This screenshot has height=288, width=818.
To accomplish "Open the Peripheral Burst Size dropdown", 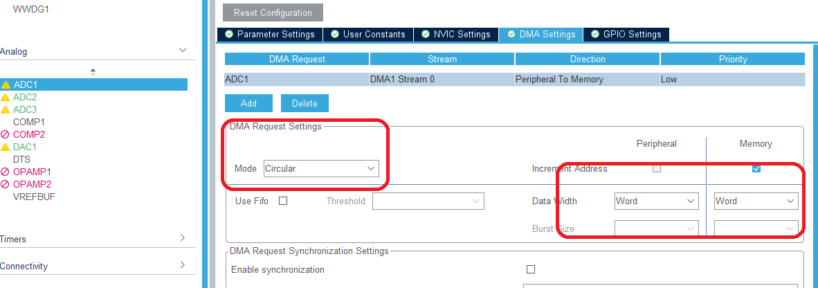I will (x=656, y=228).
